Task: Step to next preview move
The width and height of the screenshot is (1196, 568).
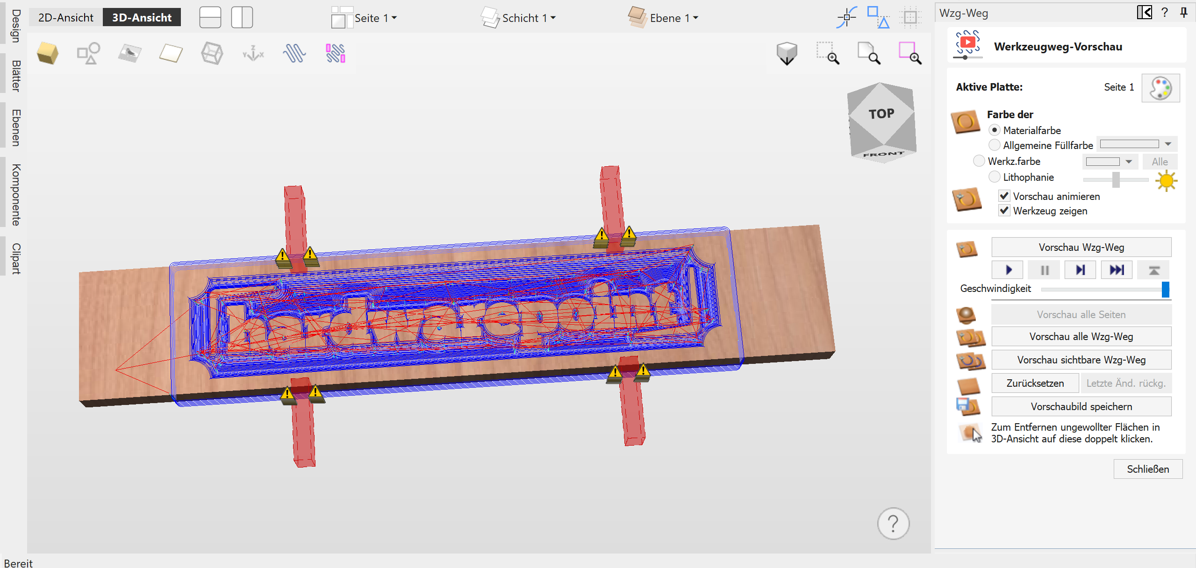Action: pos(1081,270)
